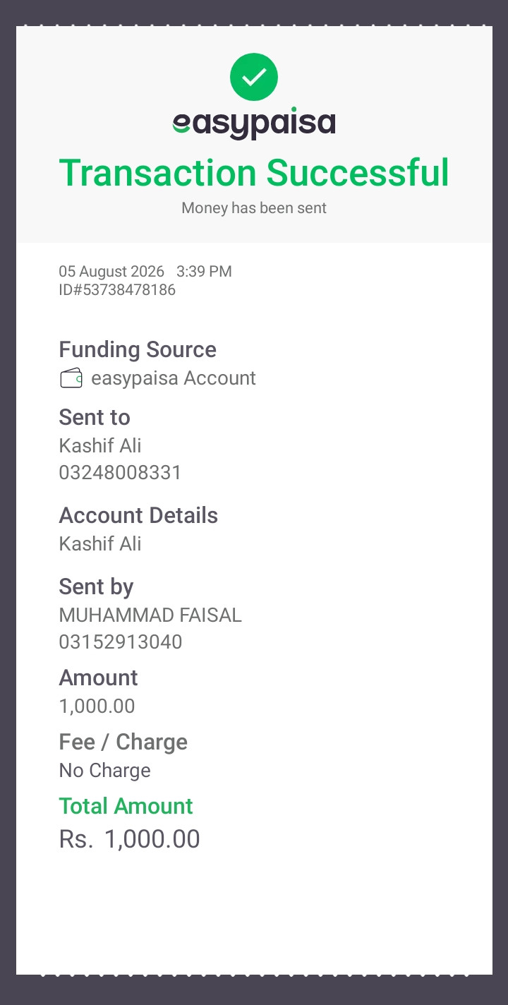Click the green Total Amount label
508x1005 pixels.
pyautogui.click(x=126, y=806)
